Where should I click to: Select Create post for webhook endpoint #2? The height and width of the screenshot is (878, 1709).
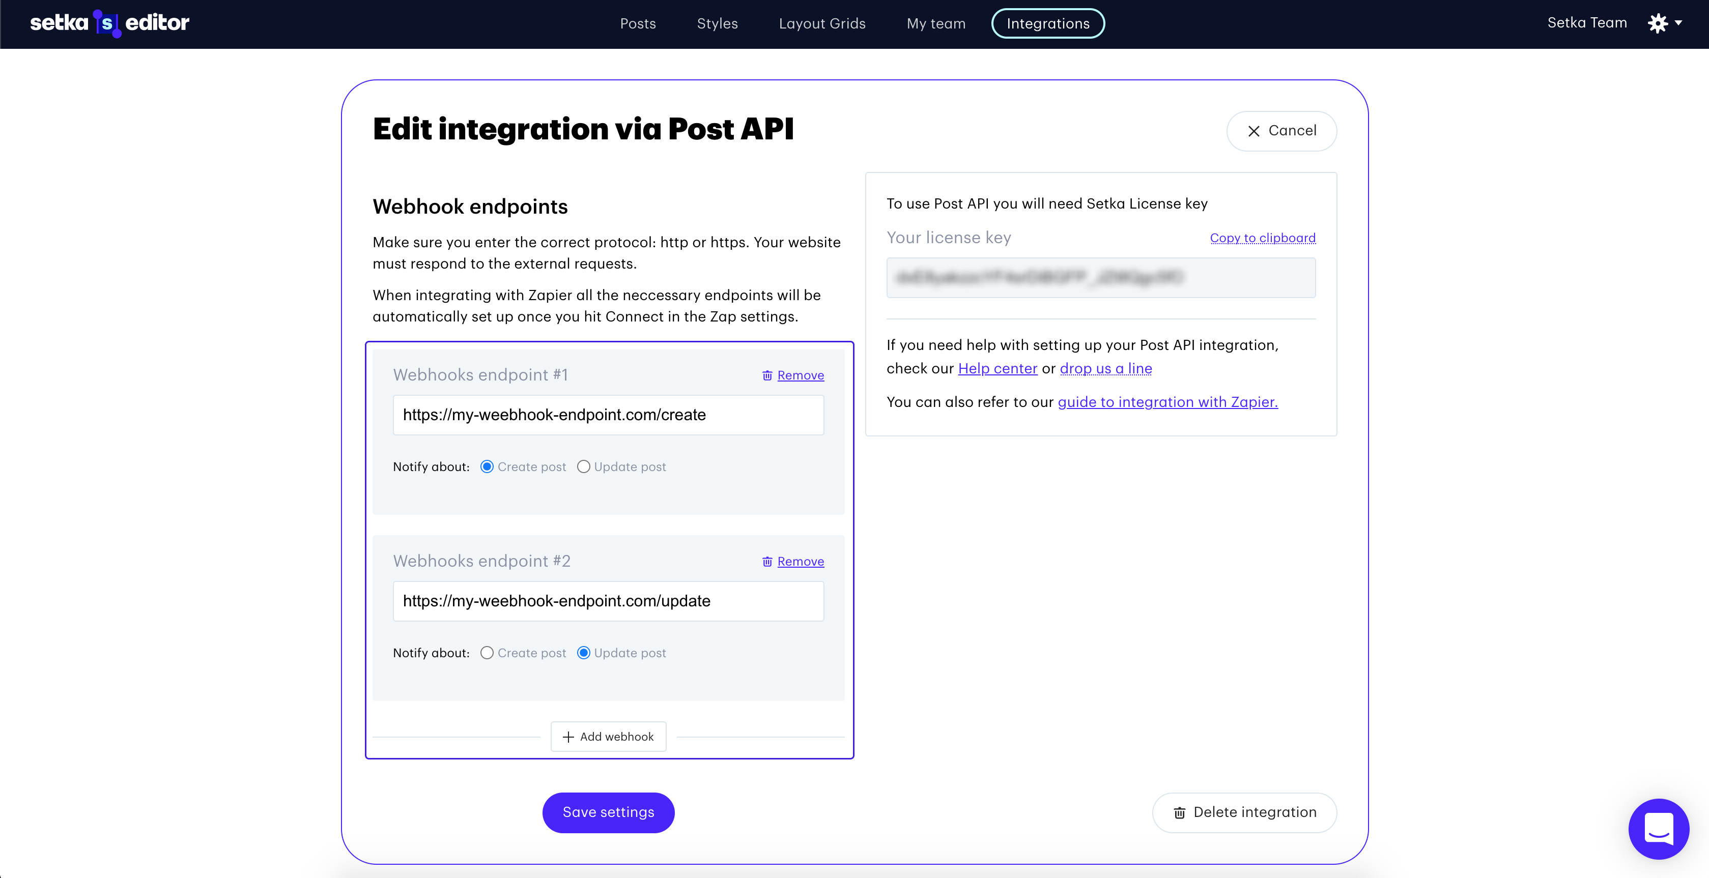point(487,653)
